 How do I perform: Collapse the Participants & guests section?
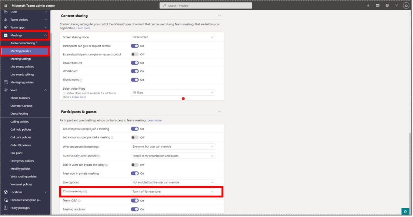(x=220, y=111)
